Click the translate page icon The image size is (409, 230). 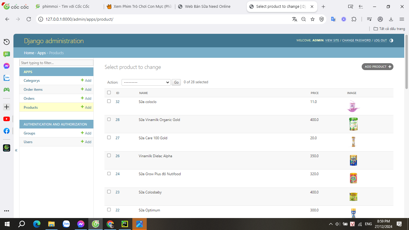[x=295, y=19]
